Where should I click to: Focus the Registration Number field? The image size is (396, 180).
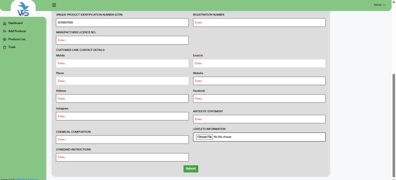(x=259, y=22)
